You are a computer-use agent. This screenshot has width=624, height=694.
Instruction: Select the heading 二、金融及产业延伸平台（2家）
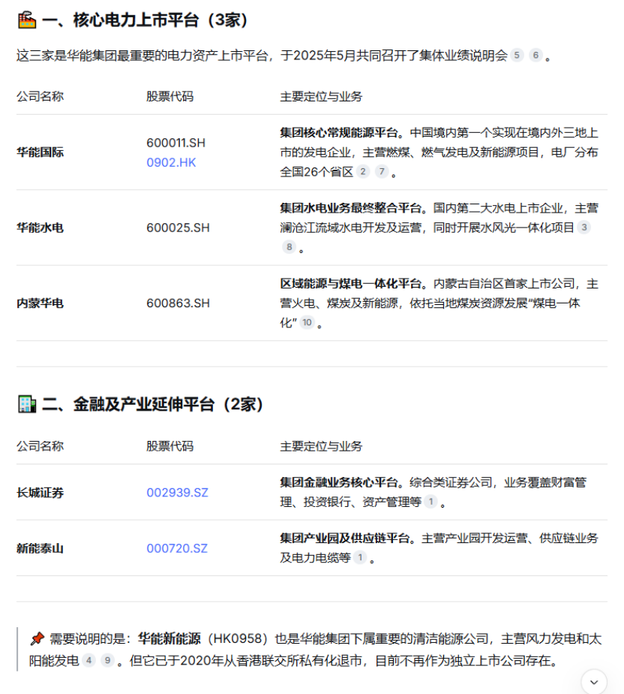point(153,404)
